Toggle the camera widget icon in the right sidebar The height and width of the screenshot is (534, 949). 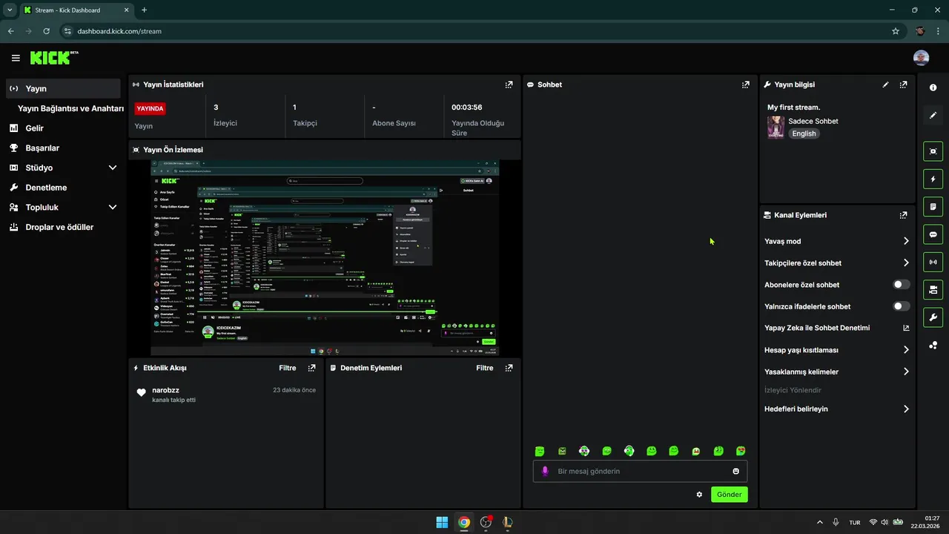[x=933, y=289]
